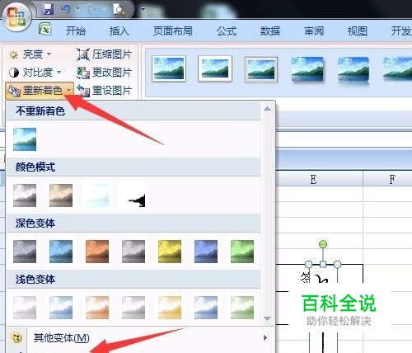Open the 对比度 contrast dropdown
Image resolution: width=412 pixels, height=353 pixels.
tap(35, 73)
